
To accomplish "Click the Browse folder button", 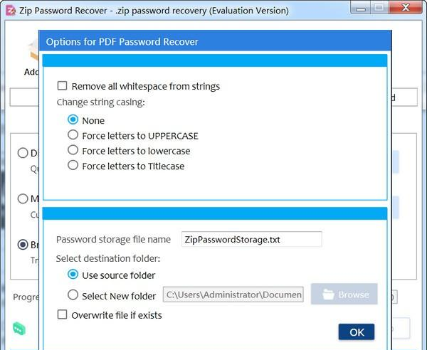I will (x=344, y=295).
